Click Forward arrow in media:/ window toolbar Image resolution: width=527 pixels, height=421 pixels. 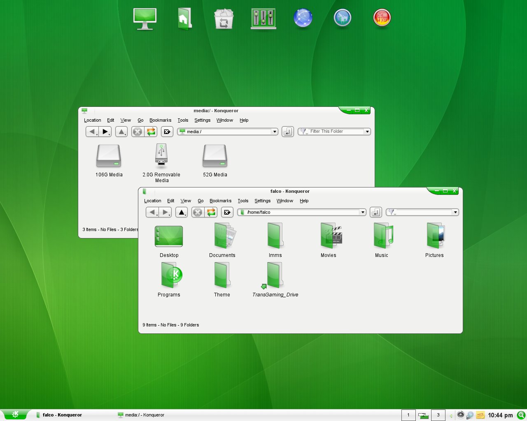coord(105,132)
